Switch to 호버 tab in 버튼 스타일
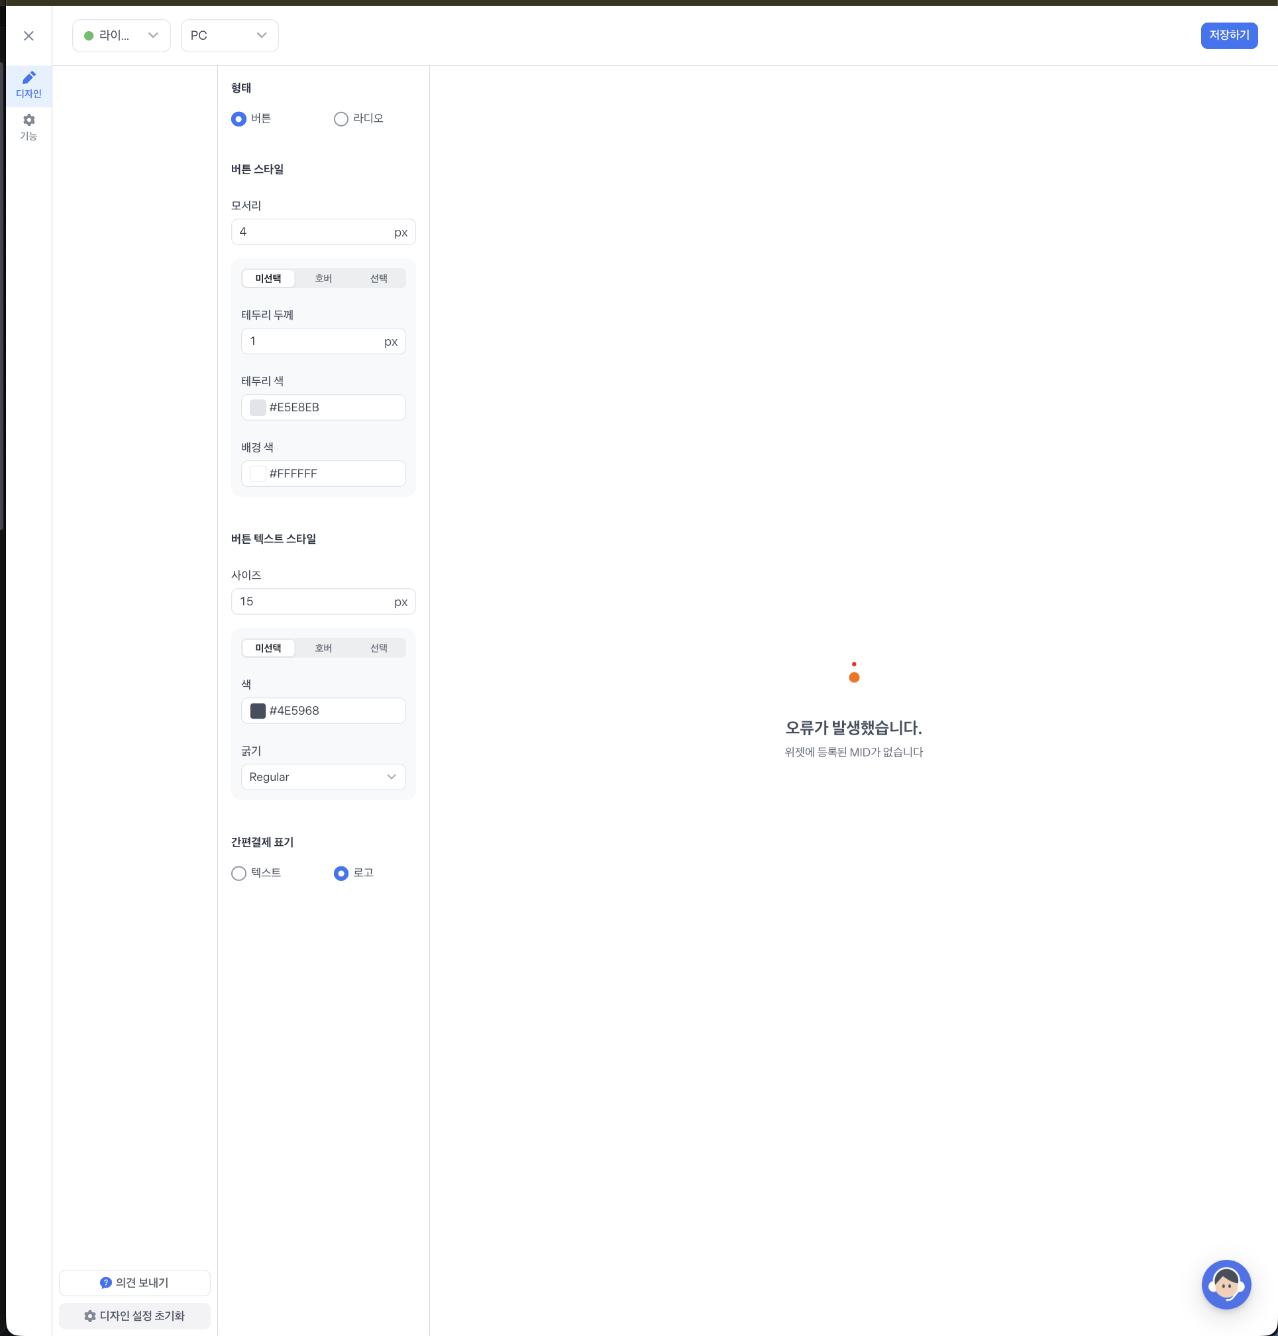Viewport: 1278px width, 1336px height. click(x=323, y=278)
